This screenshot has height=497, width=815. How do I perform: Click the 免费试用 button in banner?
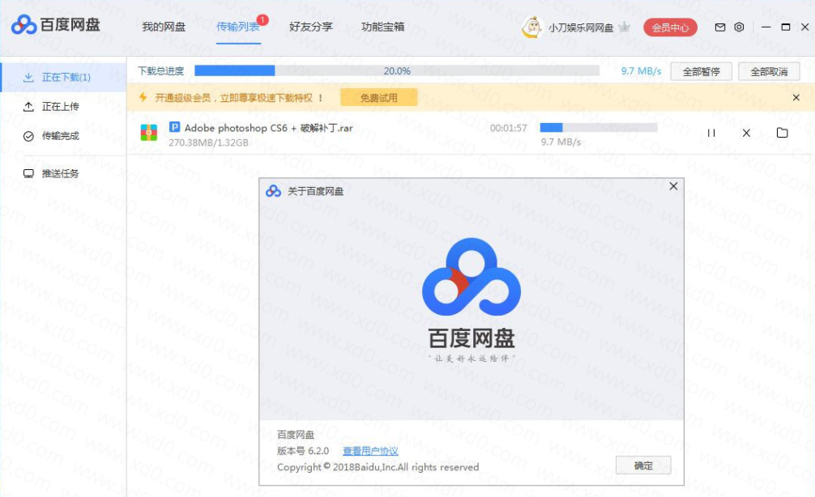point(378,98)
